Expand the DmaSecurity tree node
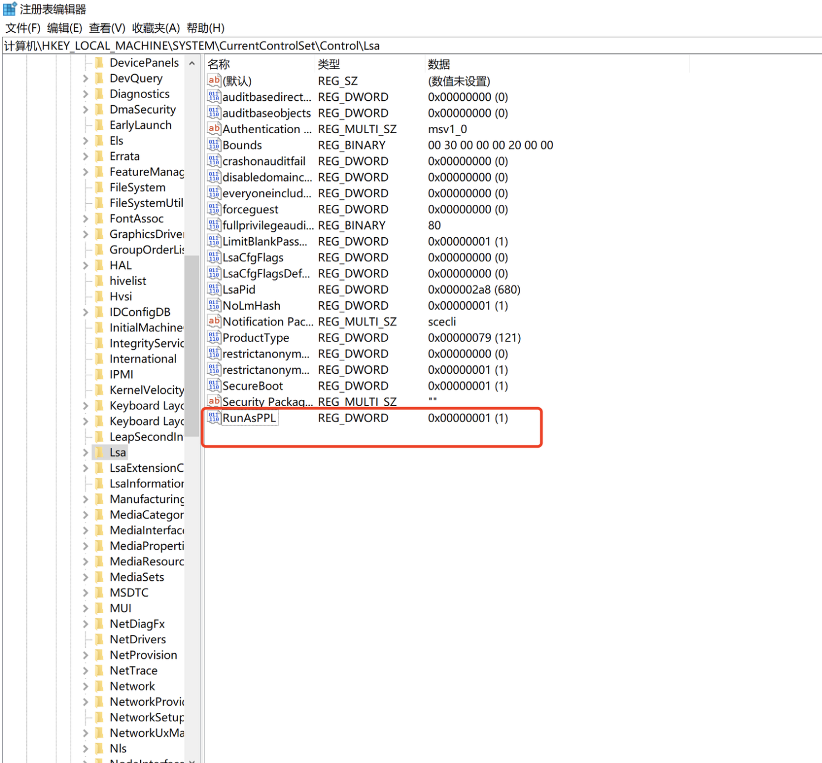This screenshot has height=763, width=822. [x=85, y=109]
